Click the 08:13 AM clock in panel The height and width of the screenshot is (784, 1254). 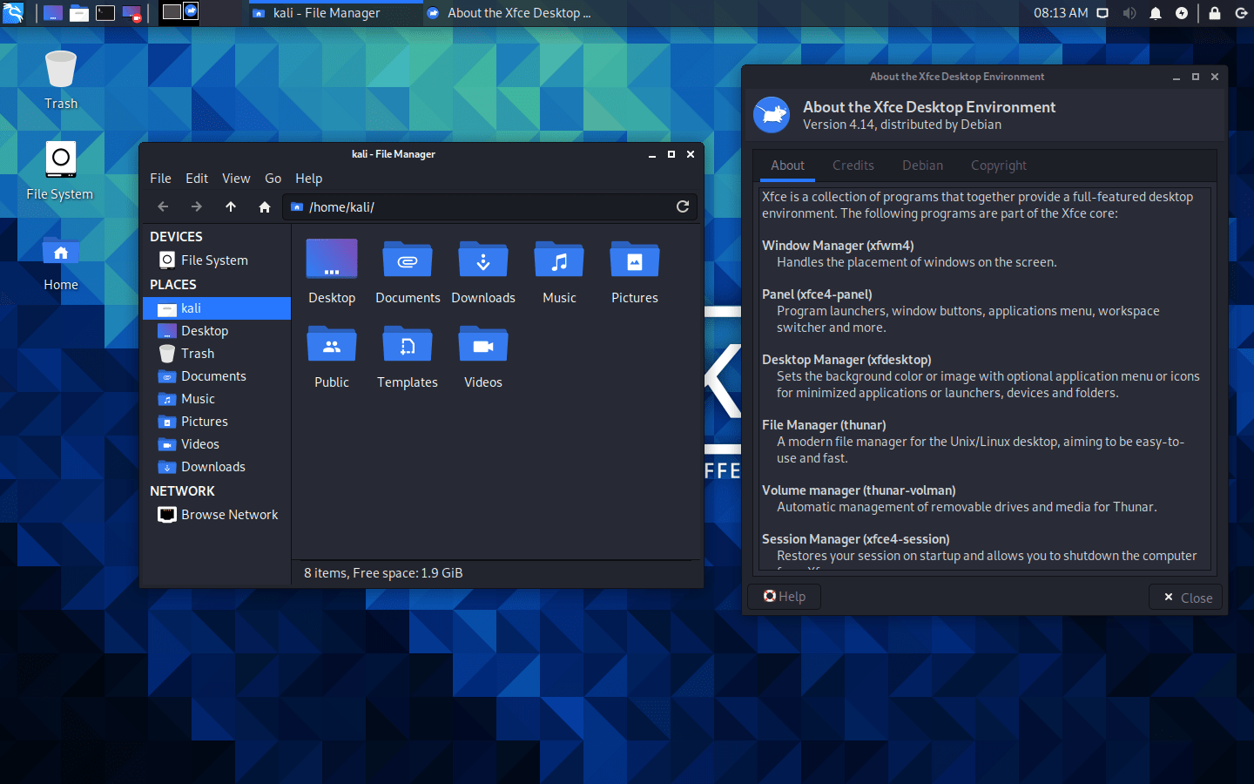[x=1061, y=13]
